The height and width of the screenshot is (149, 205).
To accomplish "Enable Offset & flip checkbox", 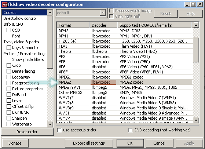I will (9, 106).
